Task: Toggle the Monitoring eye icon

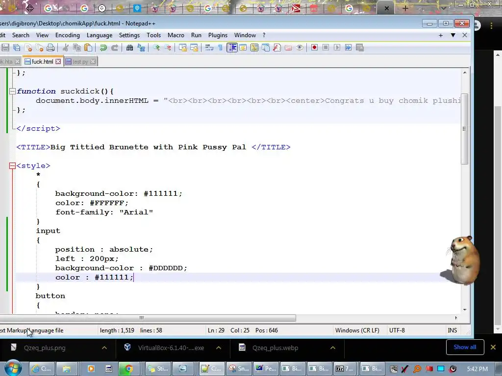Action: [300, 47]
